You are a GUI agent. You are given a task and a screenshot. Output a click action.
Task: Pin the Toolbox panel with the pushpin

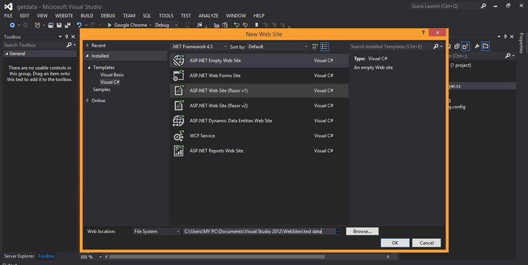[x=67, y=37]
